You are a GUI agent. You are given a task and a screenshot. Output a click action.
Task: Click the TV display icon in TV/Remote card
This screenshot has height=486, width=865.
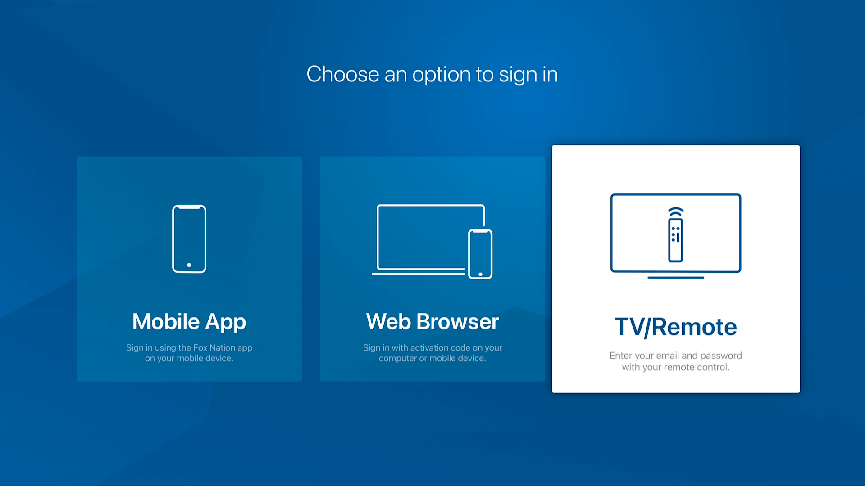(675, 234)
